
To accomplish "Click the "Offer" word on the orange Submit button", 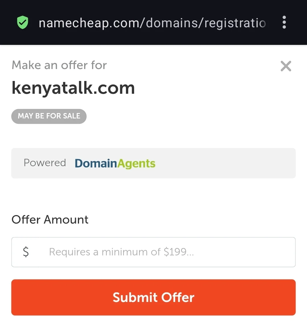I will 178,297.
